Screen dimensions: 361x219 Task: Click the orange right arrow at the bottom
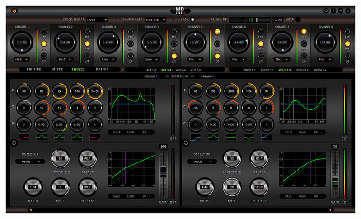[330, 210]
